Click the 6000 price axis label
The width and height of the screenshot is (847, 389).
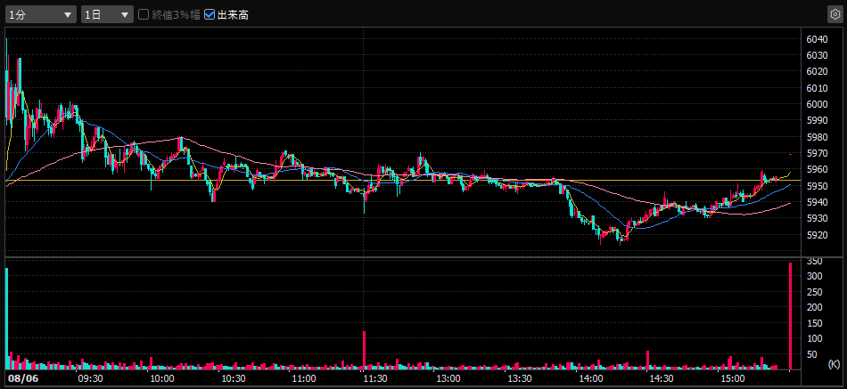click(817, 104)
